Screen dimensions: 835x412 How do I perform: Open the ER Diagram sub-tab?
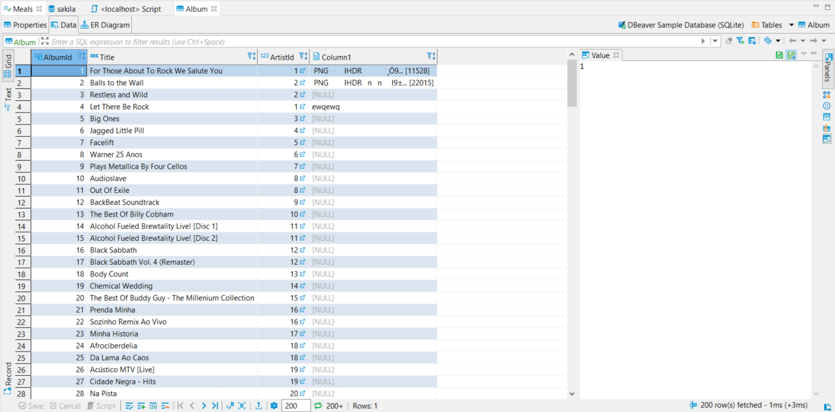pyautogui.click(x=105, y=25)
